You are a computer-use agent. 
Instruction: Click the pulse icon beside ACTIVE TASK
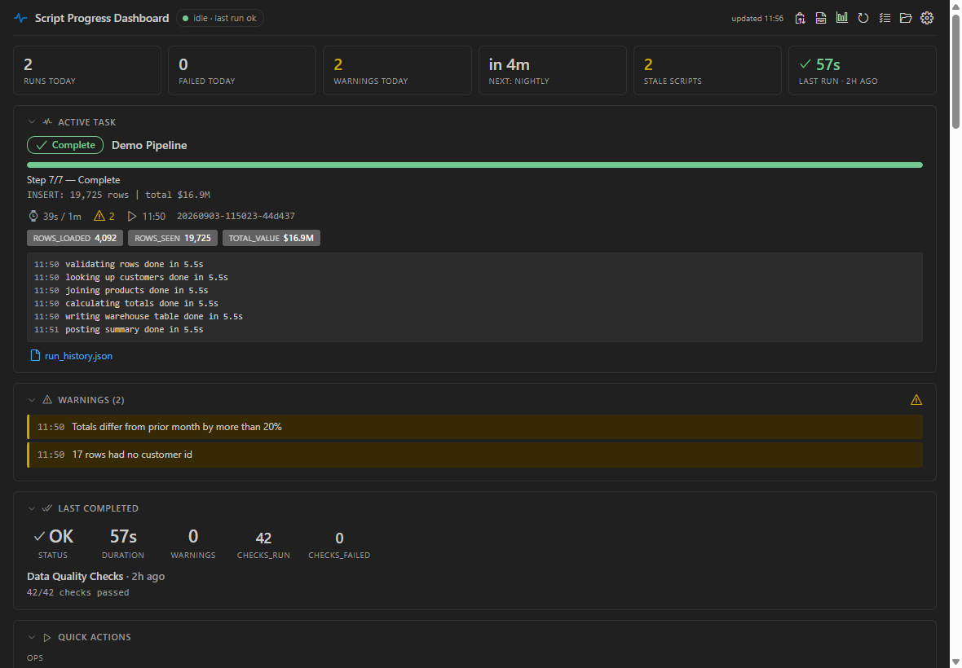(47, 122)
